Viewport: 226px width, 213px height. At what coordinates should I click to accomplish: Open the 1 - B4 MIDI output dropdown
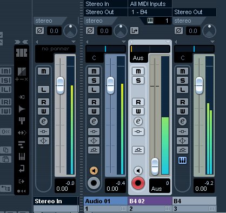(x=150, y=12)
